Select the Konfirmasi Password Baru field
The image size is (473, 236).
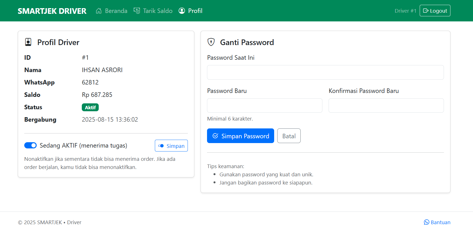[x=386, y=106]
